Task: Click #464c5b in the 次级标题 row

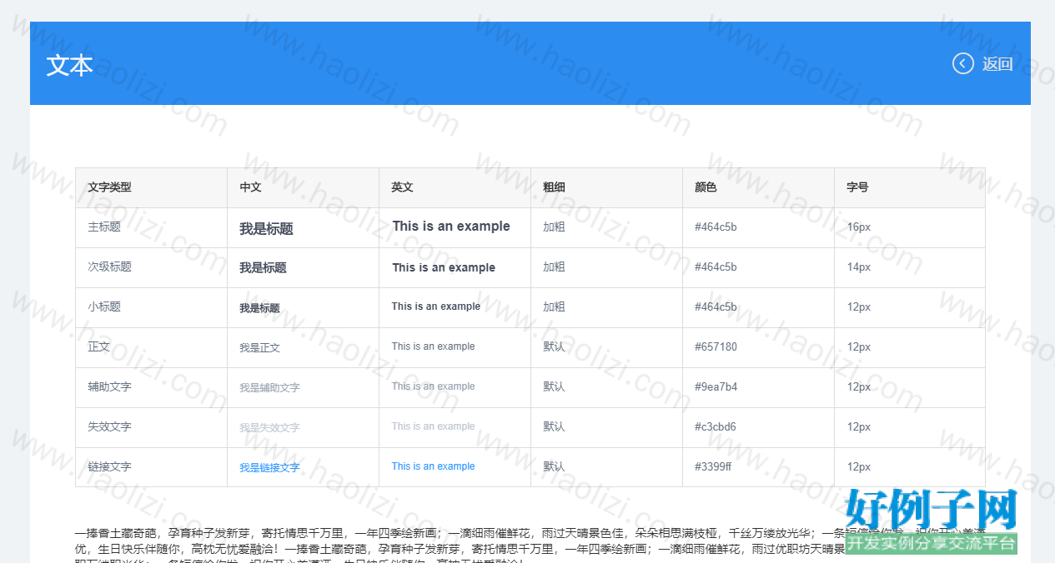Action: 716,267
